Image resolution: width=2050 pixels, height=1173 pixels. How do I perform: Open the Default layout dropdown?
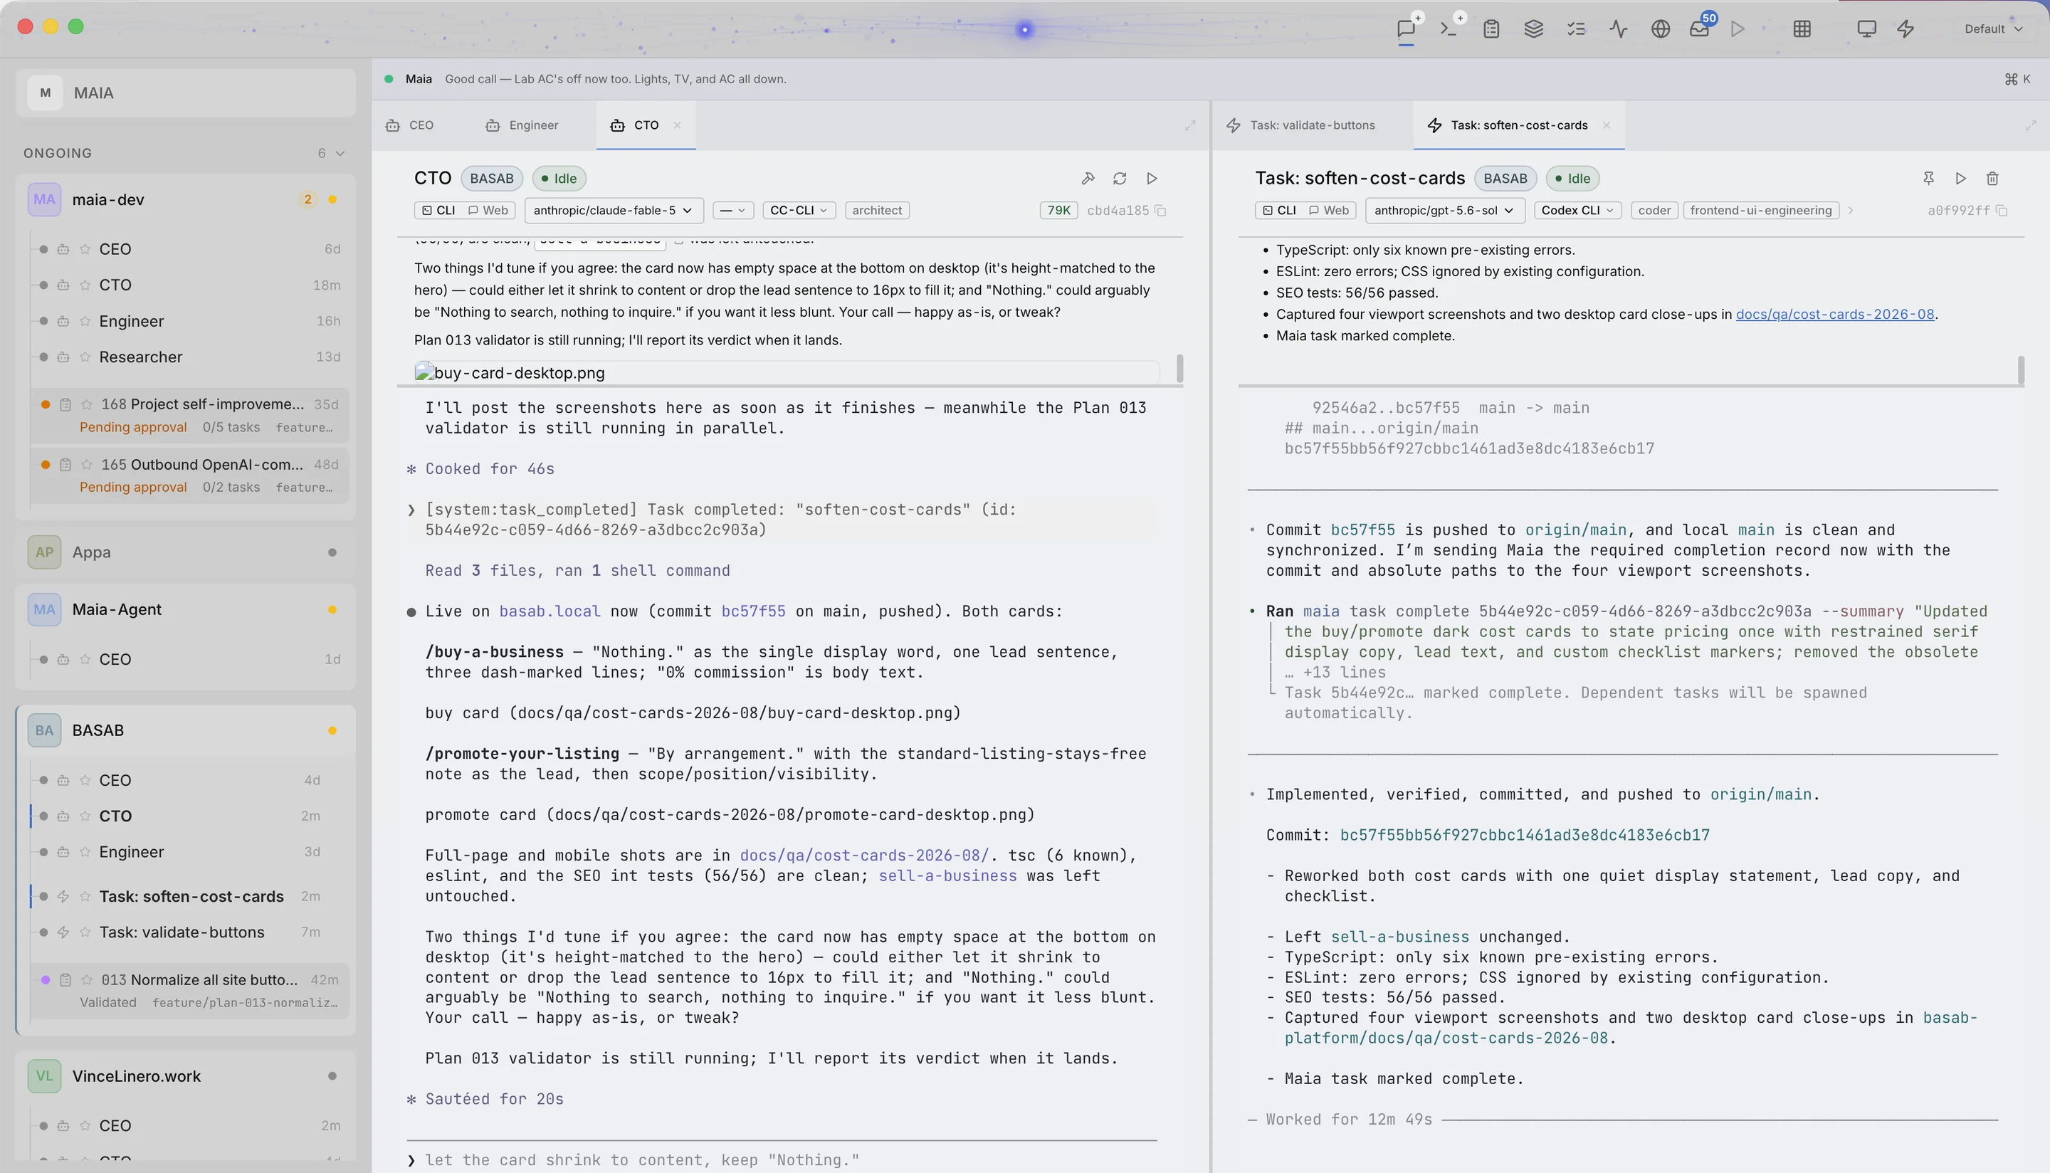coord(1993,29)
